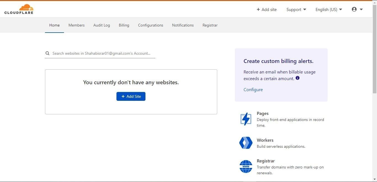Image resolution: width=377 pixels, height=182 pixels.
Task: Click the Configure billing alerts link
Action: click(253, 89)
